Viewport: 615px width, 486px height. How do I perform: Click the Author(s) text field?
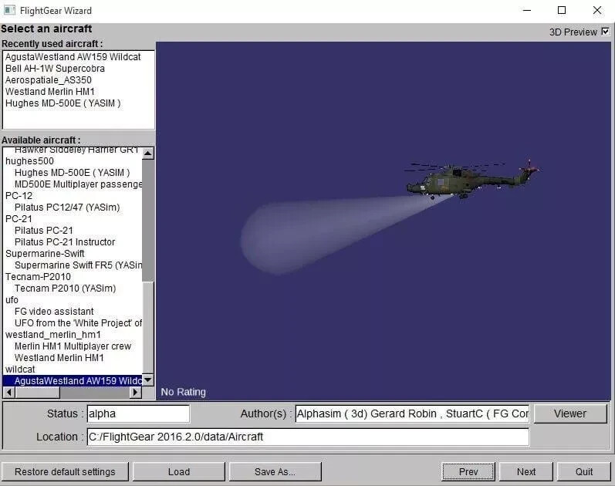pyautogui.click(x=412, y=413)
